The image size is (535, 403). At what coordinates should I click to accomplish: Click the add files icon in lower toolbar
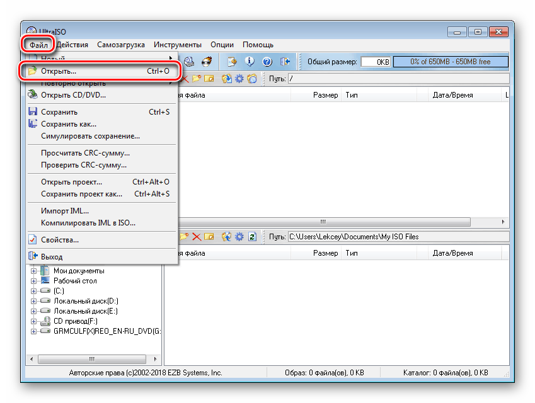(227, 237)
